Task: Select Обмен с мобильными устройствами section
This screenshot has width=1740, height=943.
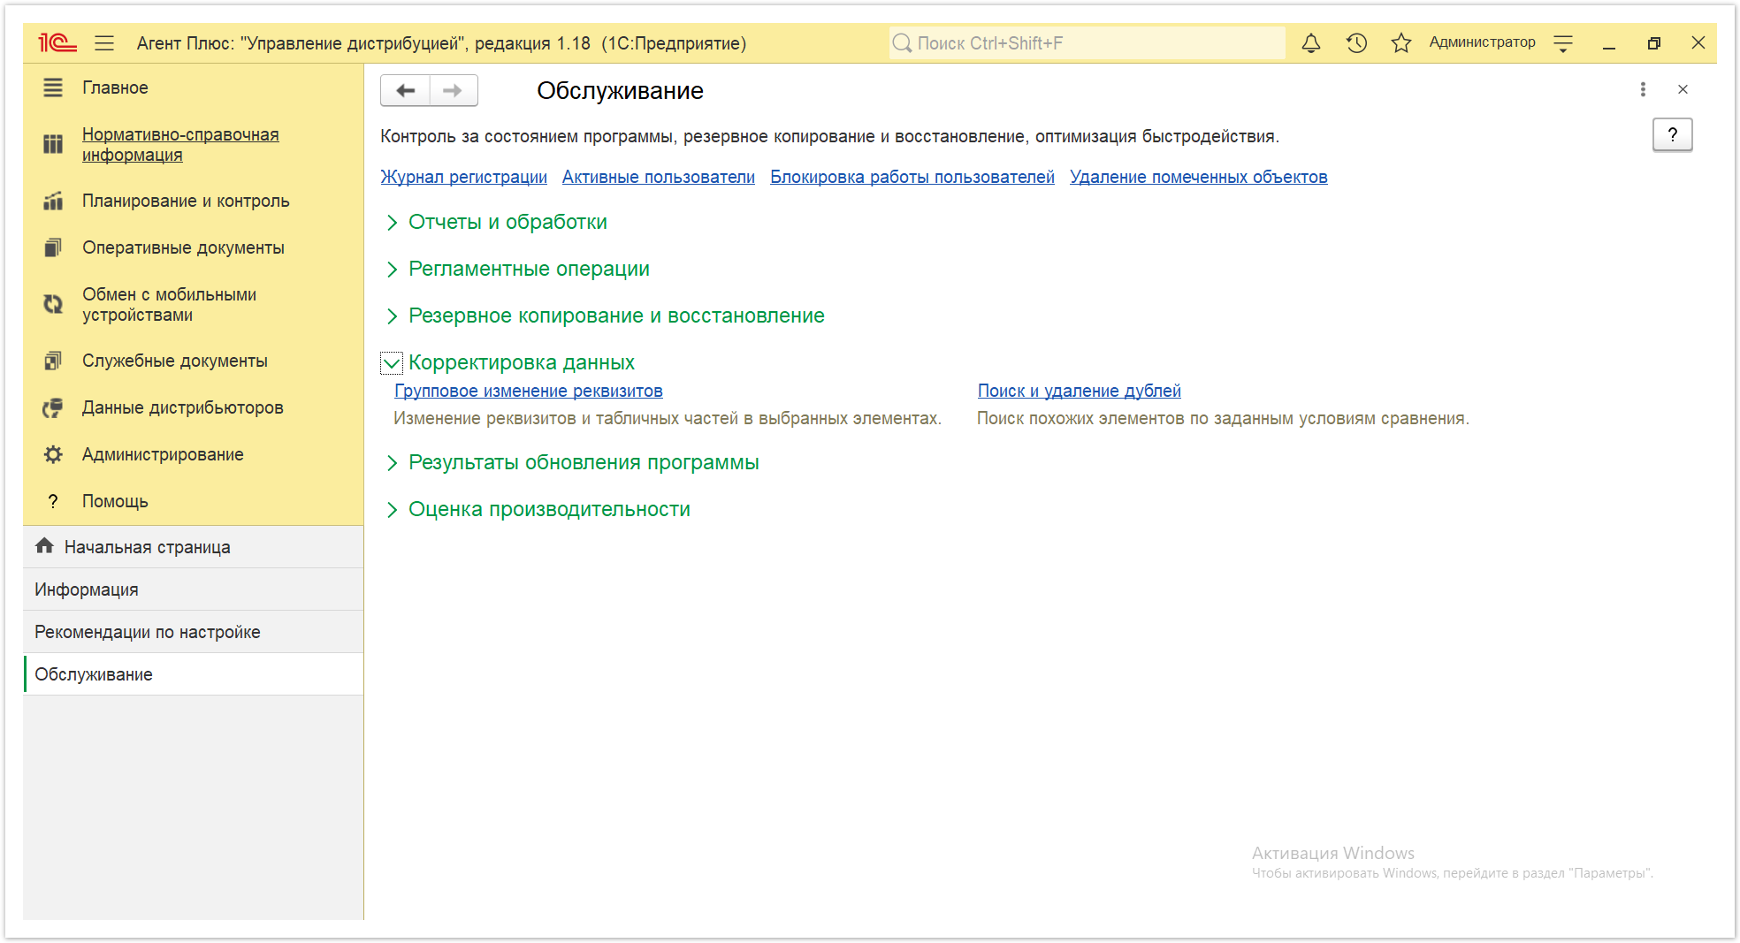Action: click(194, 304)
